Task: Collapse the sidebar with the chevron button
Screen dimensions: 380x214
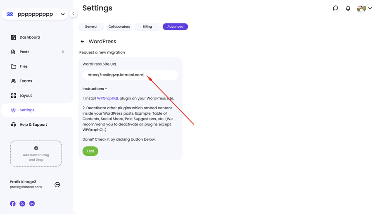Action: click(x=73, y=14)
